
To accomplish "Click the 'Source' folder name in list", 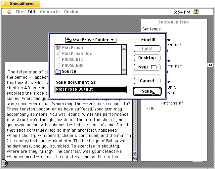I will (x=69, y=71).
